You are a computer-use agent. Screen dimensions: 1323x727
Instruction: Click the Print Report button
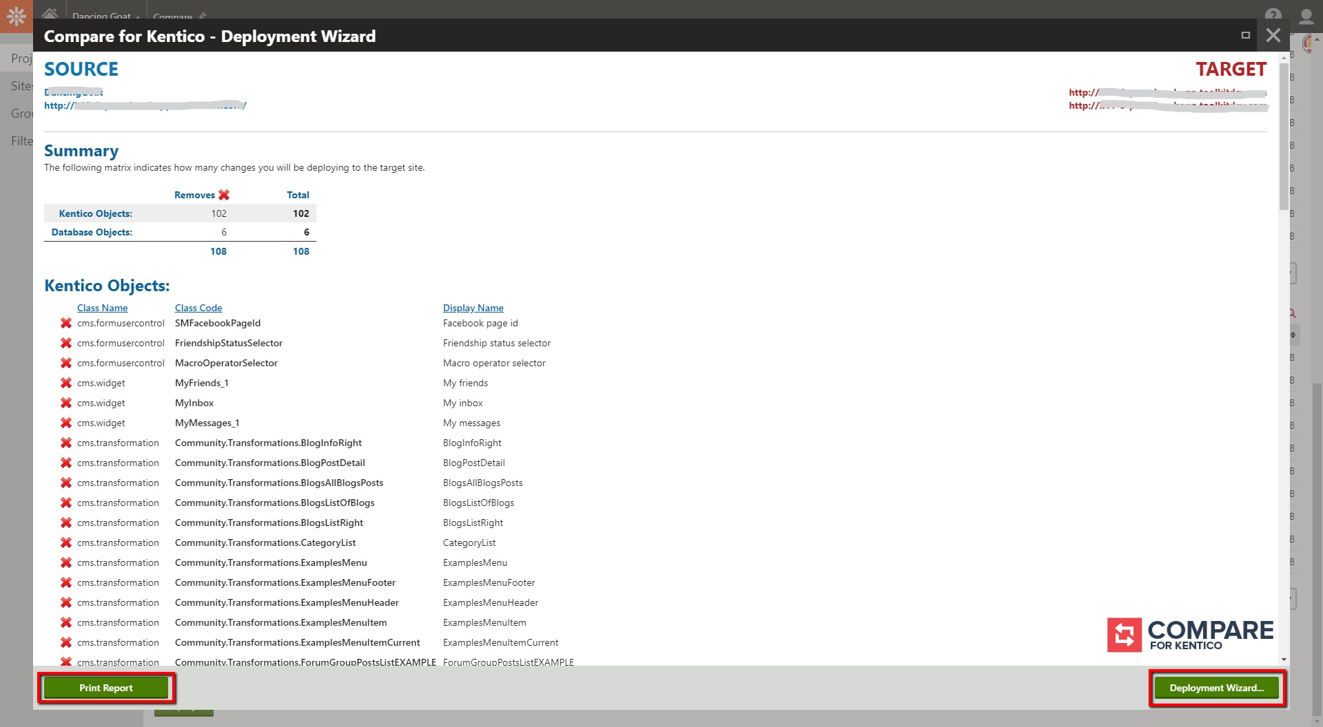coord(105,688)
